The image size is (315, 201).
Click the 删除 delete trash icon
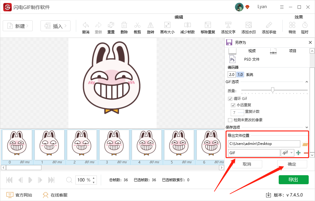(124, 25)
